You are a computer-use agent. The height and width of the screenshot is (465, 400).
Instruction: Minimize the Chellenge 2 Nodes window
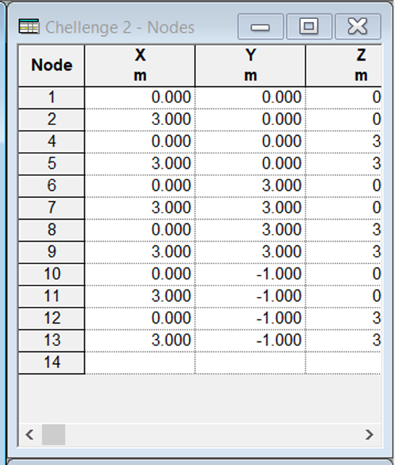click(x=260, y=26)
